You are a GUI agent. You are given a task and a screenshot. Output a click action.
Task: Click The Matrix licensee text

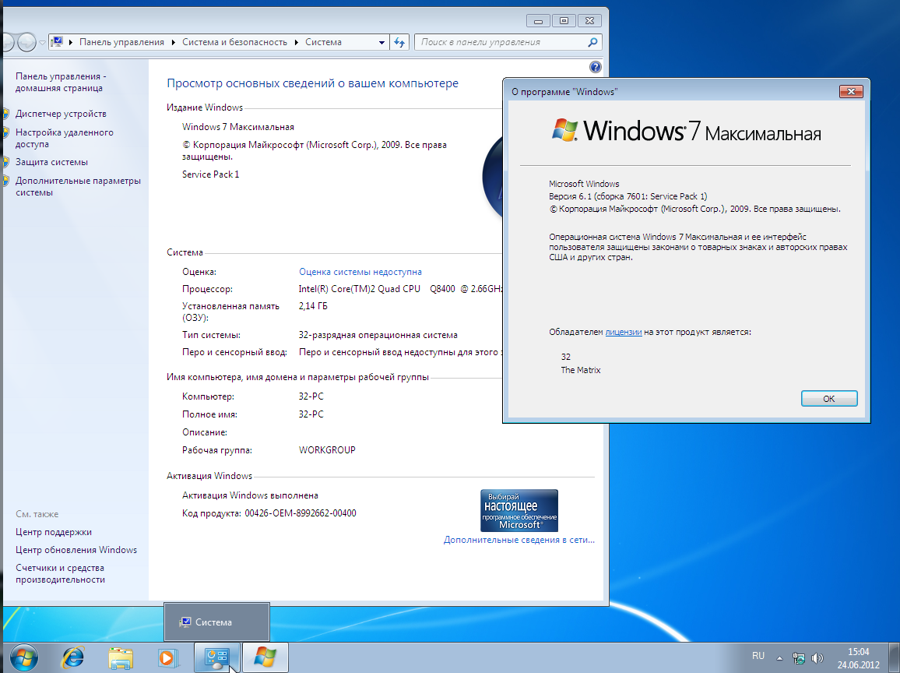[x=581, y=370]
